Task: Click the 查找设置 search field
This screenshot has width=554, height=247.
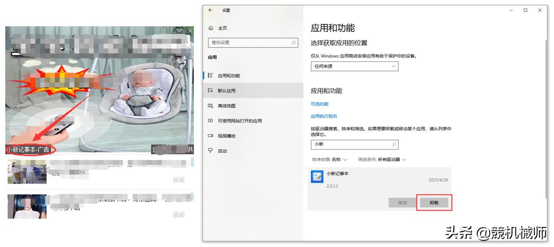Action: point(253,42)
